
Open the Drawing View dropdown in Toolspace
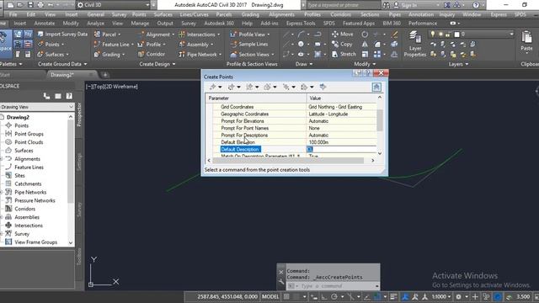[x=37, y=107]
